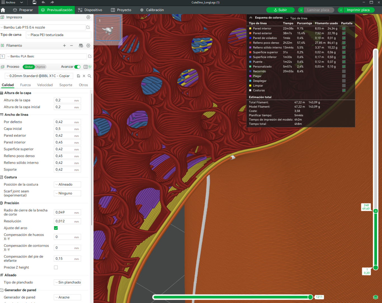The height and width of the screenshot is (303, 382).
Task: Click the Impresora section icon
Action: 2,17
